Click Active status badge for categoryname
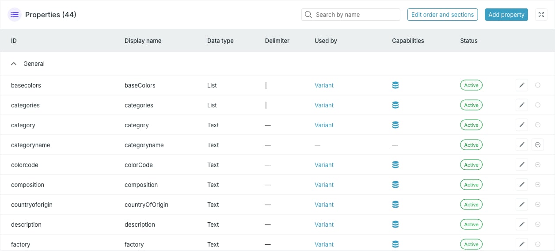The height and width of the screenshot is (251, 555). click(x=471, y=145)
